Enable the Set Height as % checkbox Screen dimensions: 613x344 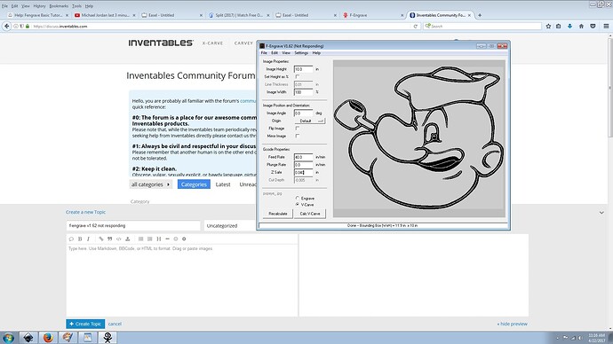[297, 77]
